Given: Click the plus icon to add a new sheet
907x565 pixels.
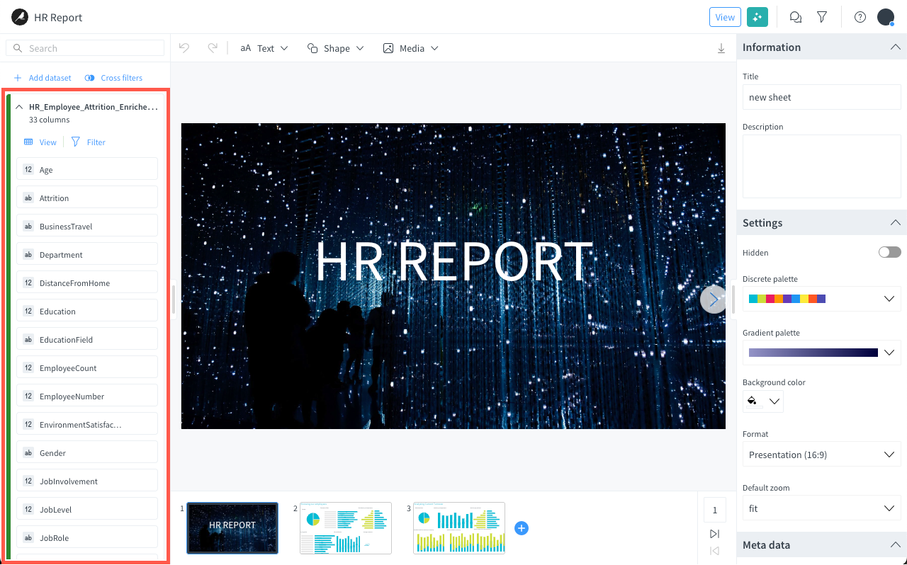Looking at the screenshot, I should pos(522,528).
